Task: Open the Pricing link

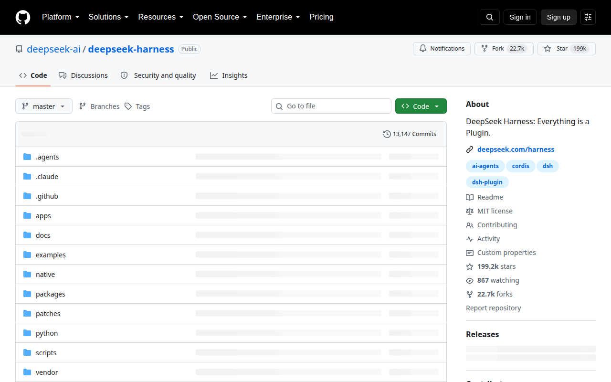Action: [x=321, y=17]
